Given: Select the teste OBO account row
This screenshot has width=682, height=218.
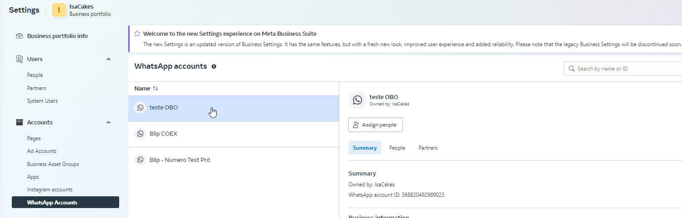Looking at the screenshot, I should (233, 108).
